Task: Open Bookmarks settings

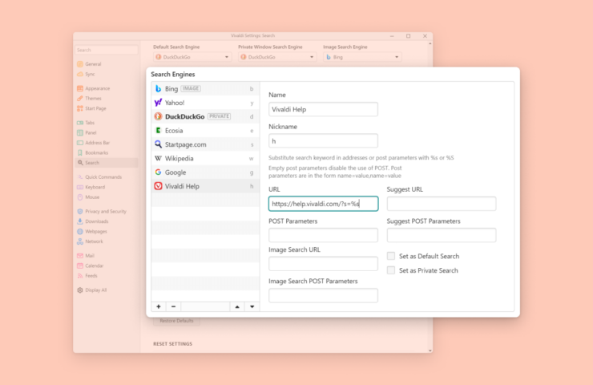Action: point(107,152)
